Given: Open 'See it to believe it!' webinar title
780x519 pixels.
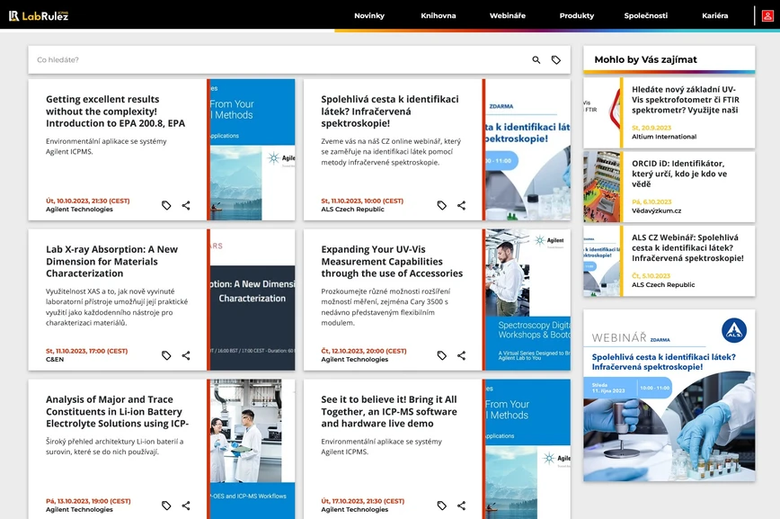Looking at the screenshot, I should (x=389, y=411).
